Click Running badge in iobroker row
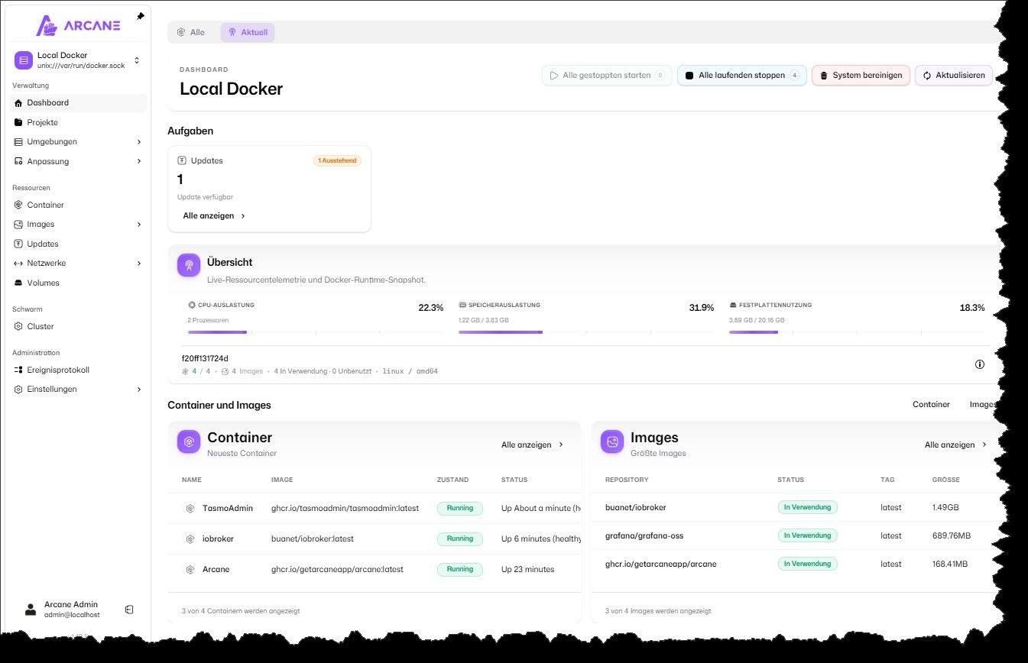The height and width of the screenshot is (663, 1028). pos(460,538)
